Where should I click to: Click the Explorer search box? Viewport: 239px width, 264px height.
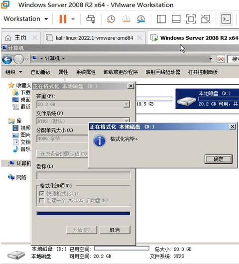(234, 59)
